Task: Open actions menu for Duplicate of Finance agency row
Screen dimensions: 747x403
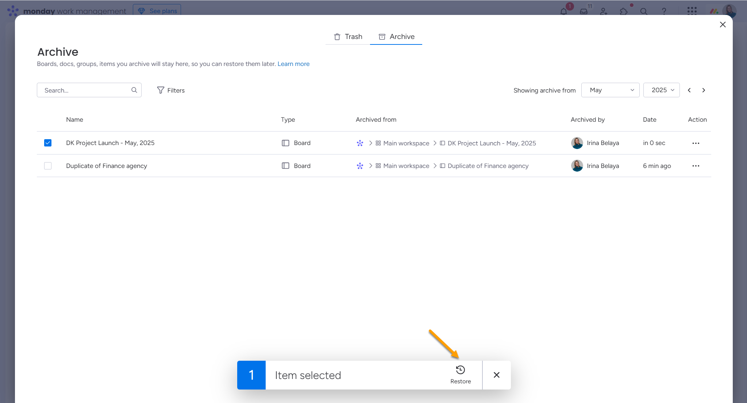Action: [696, 166]
